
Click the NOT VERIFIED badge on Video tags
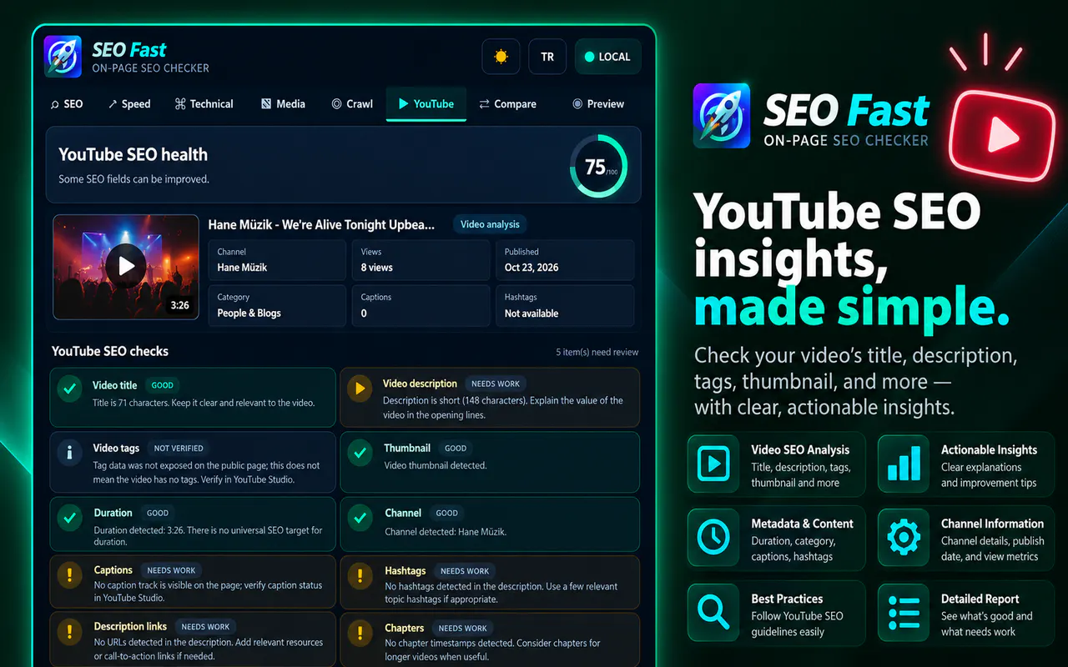click(x=179, y=449)
